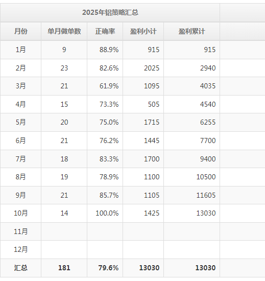The height and width of the screenshot is (281, 265).
Task: Click accuracy value 85.7%
Action: (109, 195)
